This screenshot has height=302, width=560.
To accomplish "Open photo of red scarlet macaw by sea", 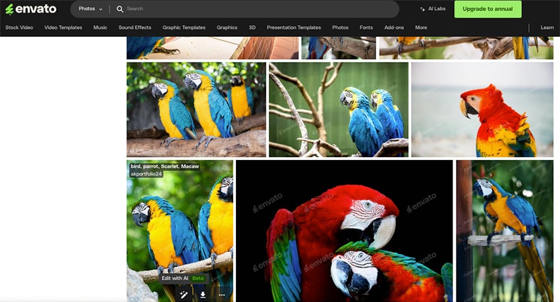I will pyautogui.click(x=482, y=109).
